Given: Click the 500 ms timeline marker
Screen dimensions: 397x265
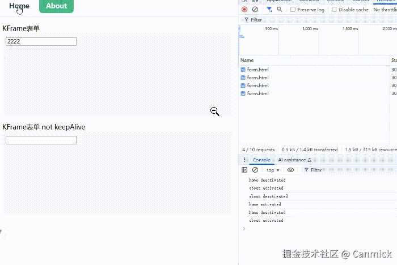Looking at the screenshot, I should click(x=272, y=28).
